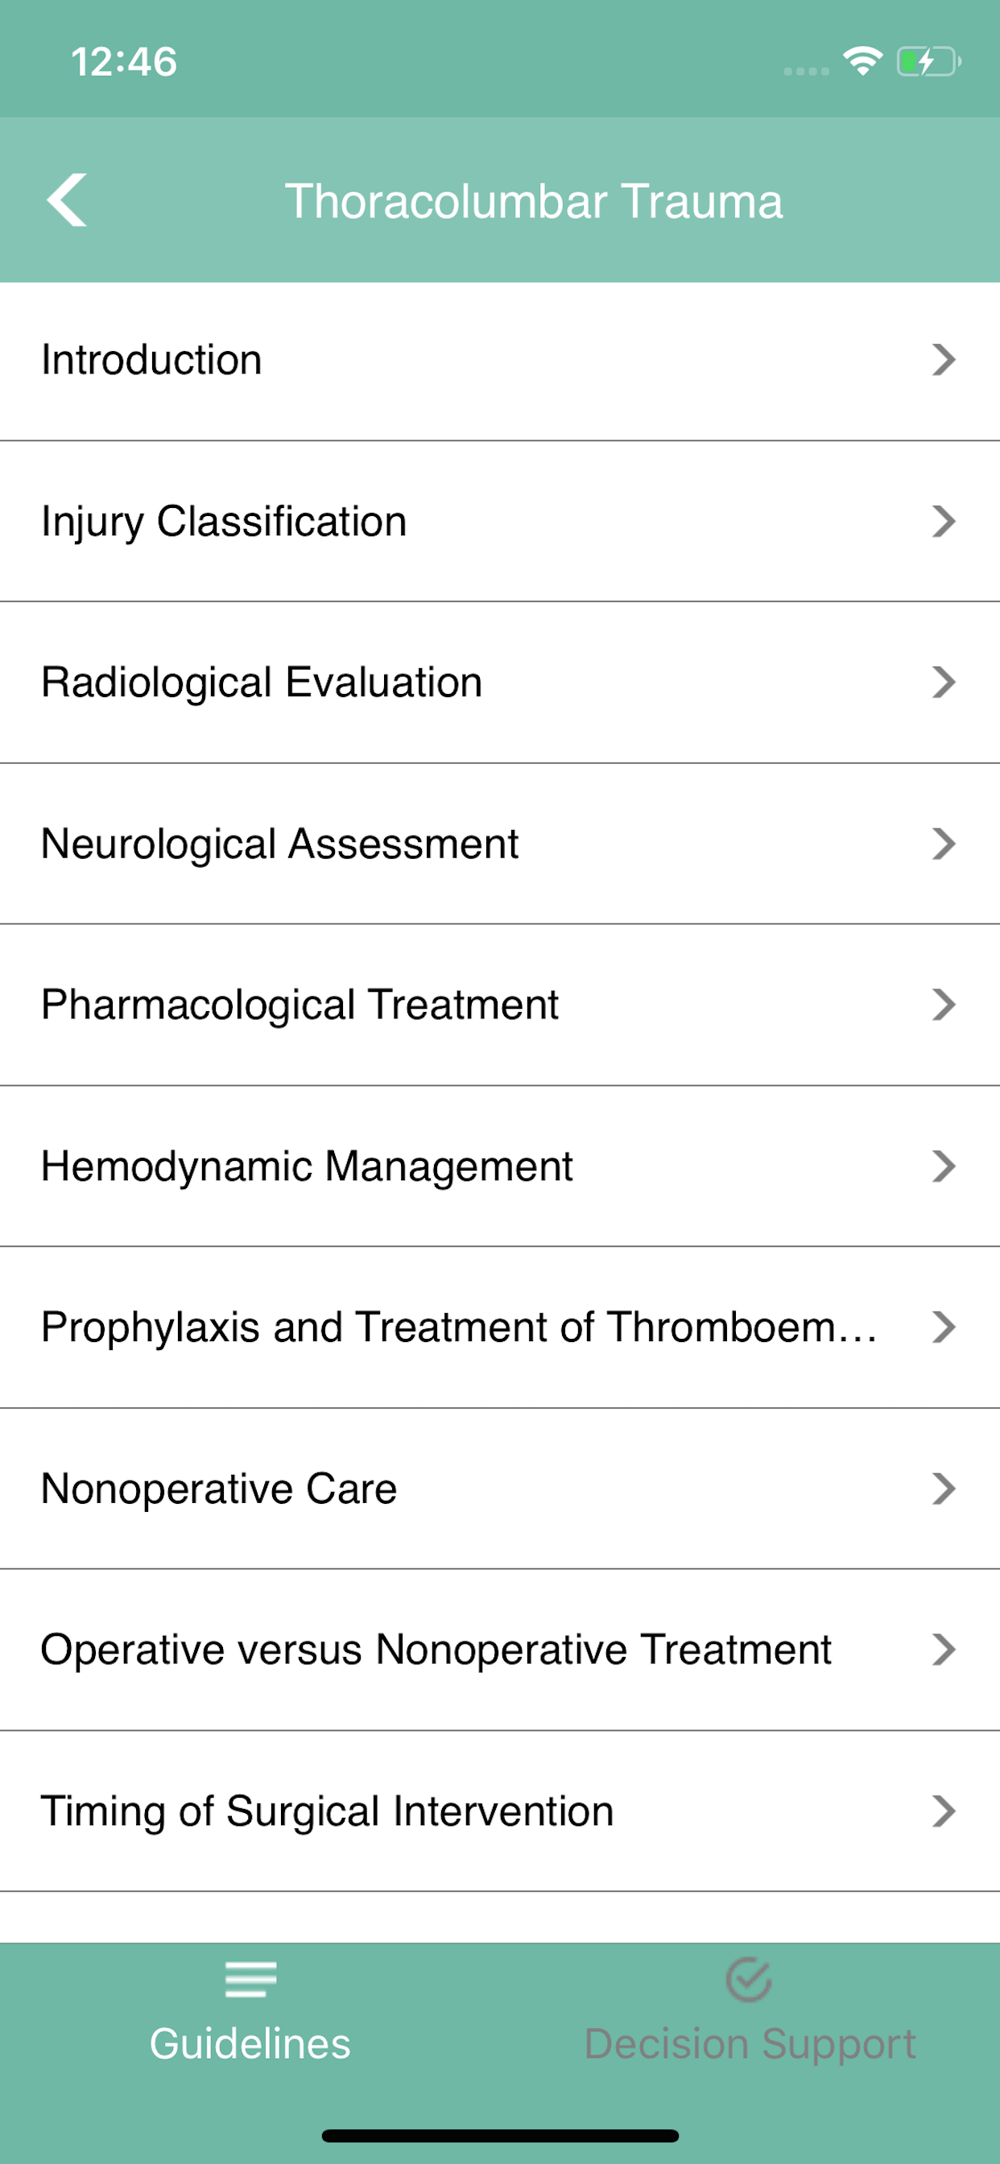
Task: Expand the Radiological Evaluation chevron
Action: tap(944, 682)
